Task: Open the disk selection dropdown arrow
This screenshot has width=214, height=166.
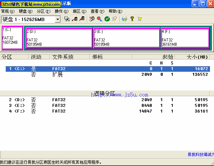Action: [x=58, y=19]
